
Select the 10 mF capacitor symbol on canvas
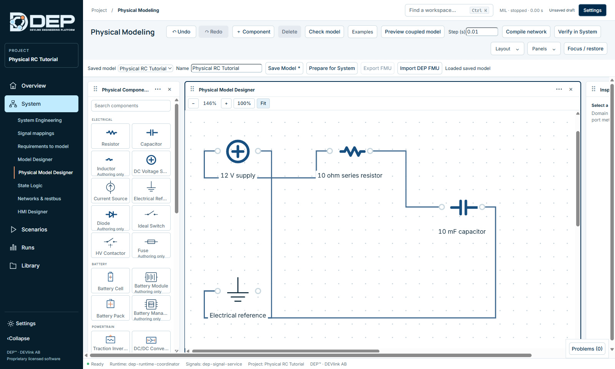click(x=464, y=207)
